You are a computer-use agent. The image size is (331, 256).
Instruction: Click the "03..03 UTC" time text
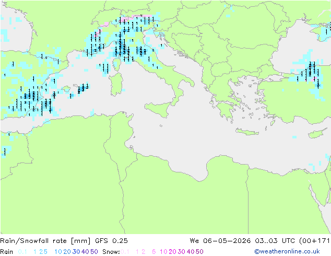coord(275,241)
